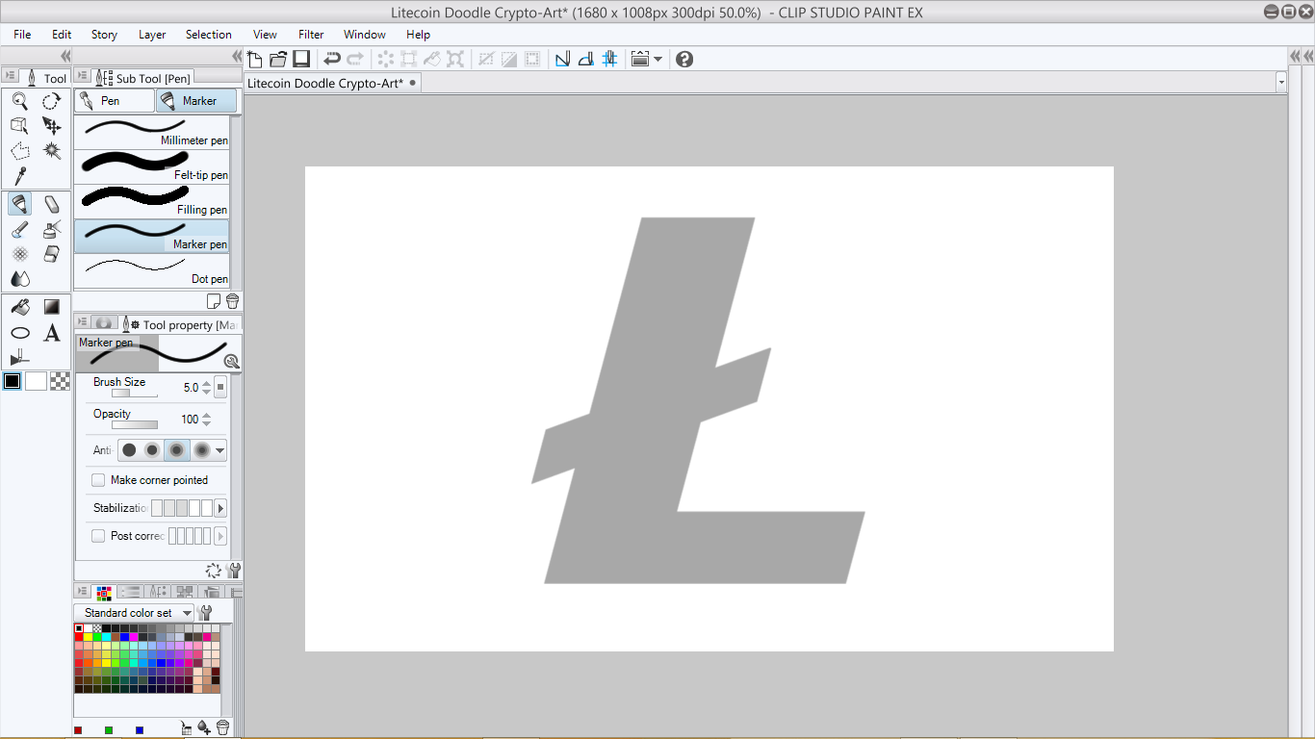
Task: Adjust the Opacity slider bar
Action: [x=134, y=424]
